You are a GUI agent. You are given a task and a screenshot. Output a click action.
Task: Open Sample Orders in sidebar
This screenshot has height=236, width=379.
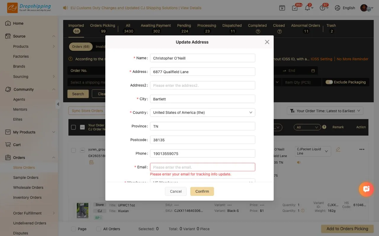26,178
